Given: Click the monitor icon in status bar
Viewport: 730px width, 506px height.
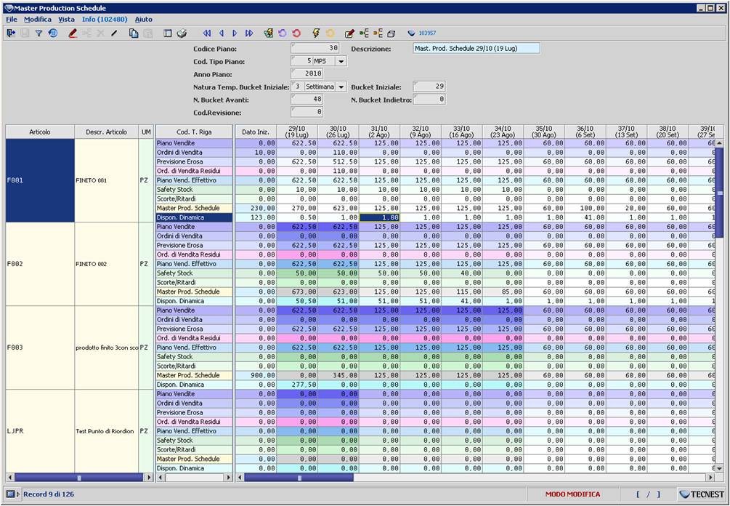Looking at the screenshot, I should (x=10, y=494).
